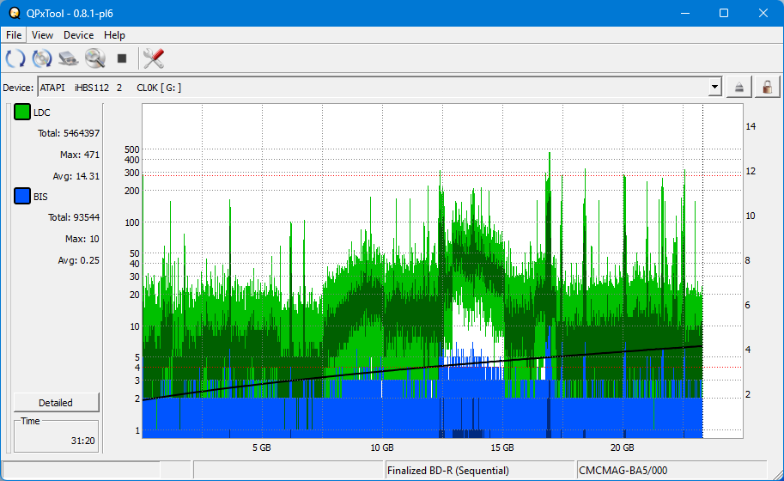The image size is (784, 481).
Task: Click the eject disc button
Action: 739,88
